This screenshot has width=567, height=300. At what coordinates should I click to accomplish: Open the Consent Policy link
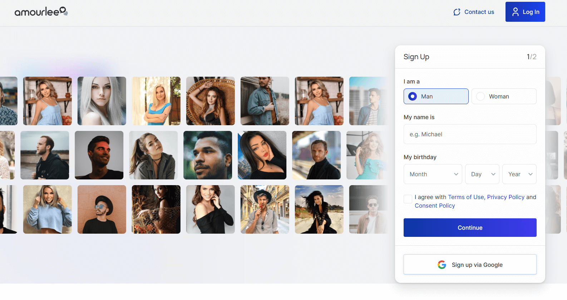(435, 205)
